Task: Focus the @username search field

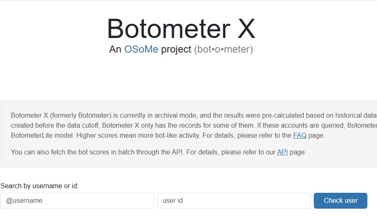Action: tap(77, 201)
